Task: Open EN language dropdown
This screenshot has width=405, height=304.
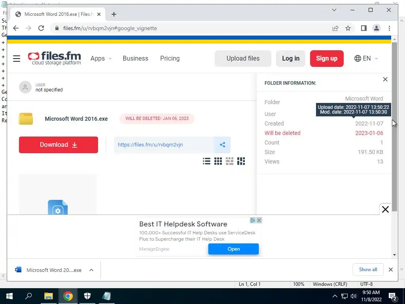Action: pyautogui.click(x=366, y=59)
